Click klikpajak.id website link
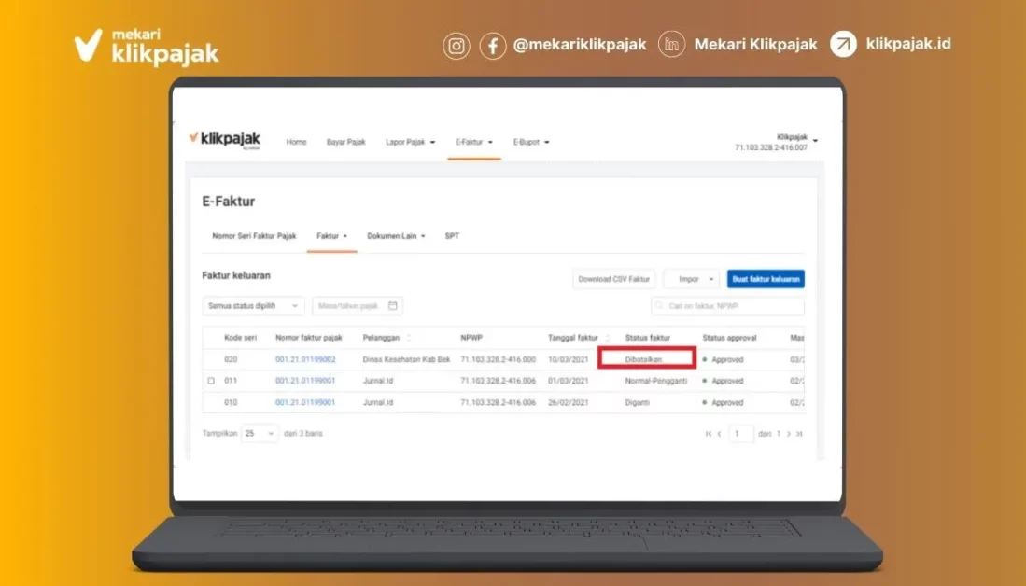The width and height of the screenshot is (1026, 586). [x=908, y=44]
